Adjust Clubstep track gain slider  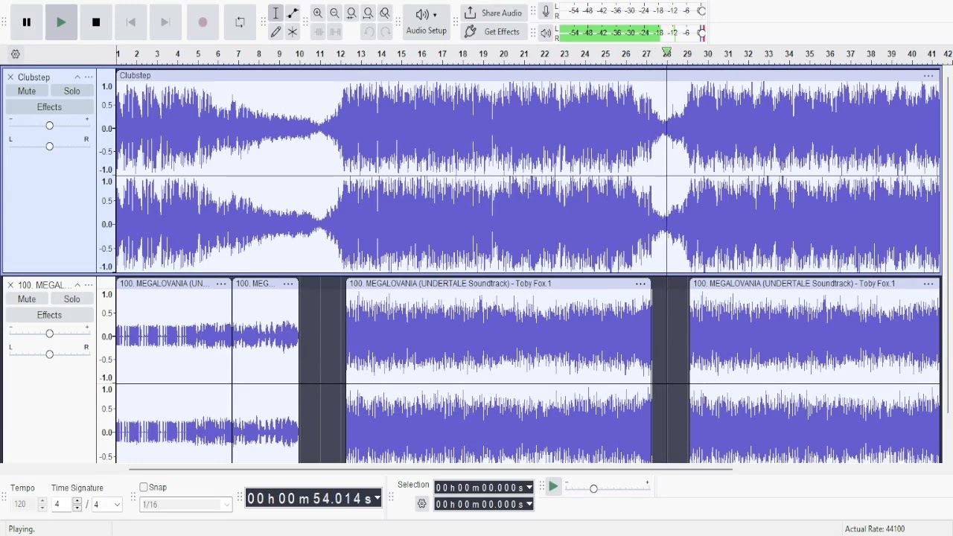tap(49, 125)
